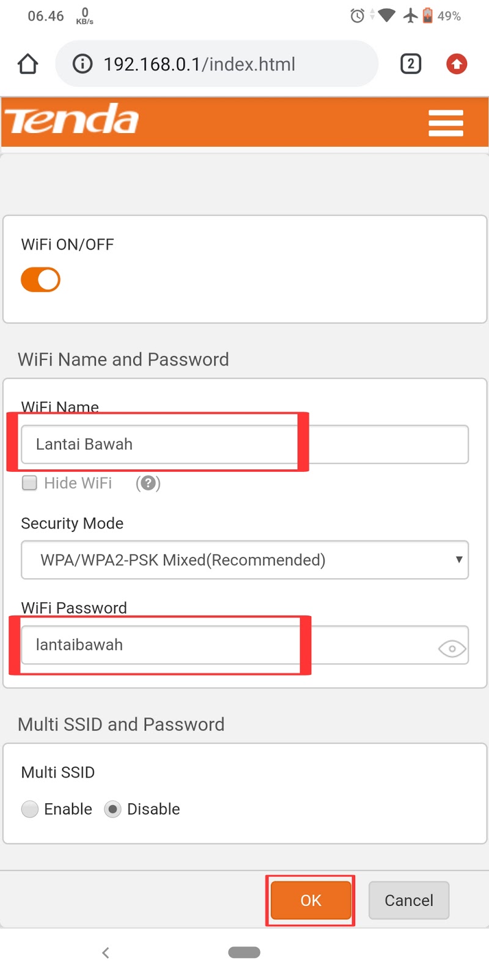Tap the Android back arrow
The height and width of the screenshot is (978, 489).
pos(106,952)
